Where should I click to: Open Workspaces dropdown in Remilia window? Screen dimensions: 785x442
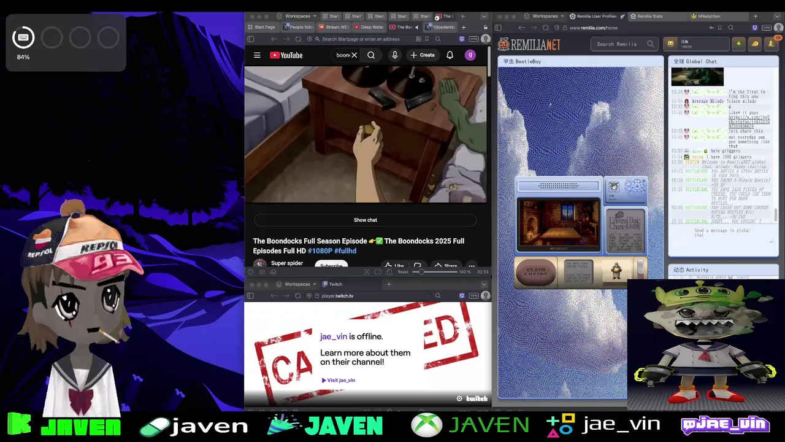pyautogui.click(x=545, y=16)
